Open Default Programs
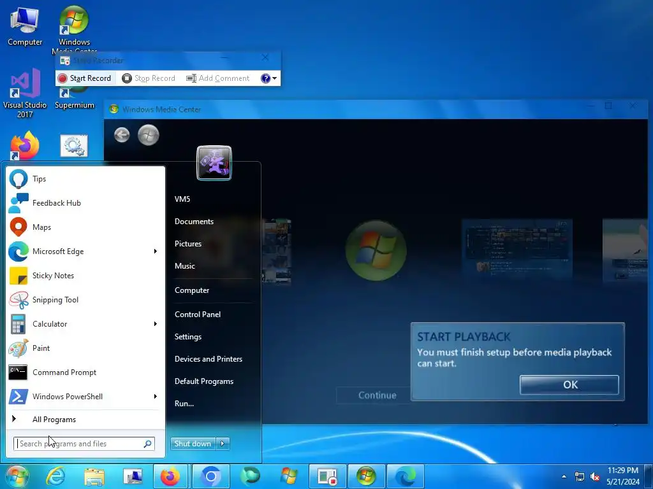The image size is (653, 489). pos(204,381)
